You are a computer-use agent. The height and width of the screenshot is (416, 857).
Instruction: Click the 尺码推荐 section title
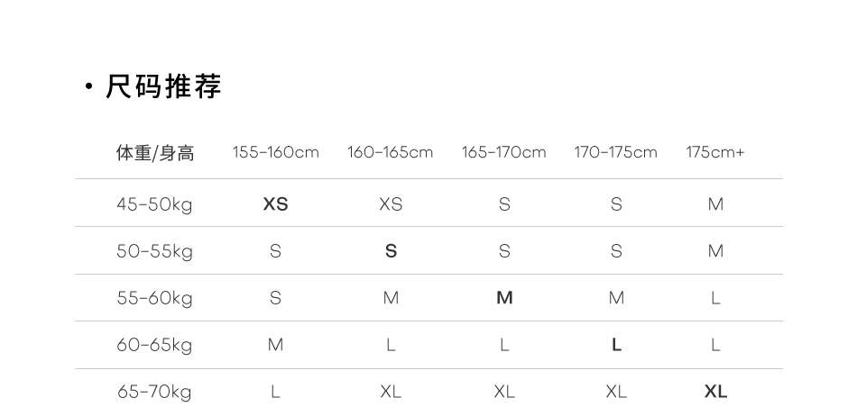pyautogui.click(x=163, y=87)
